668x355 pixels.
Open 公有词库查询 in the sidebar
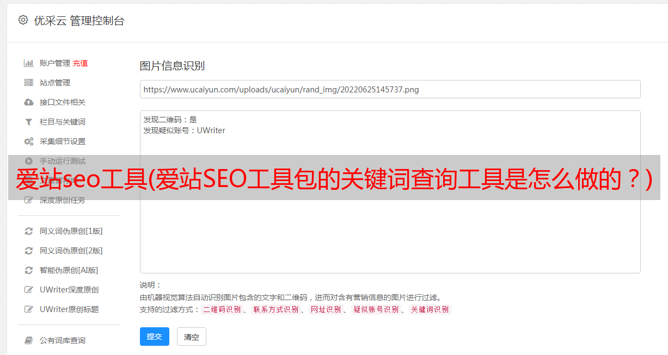pyautogui.click(x=63, y=340)
